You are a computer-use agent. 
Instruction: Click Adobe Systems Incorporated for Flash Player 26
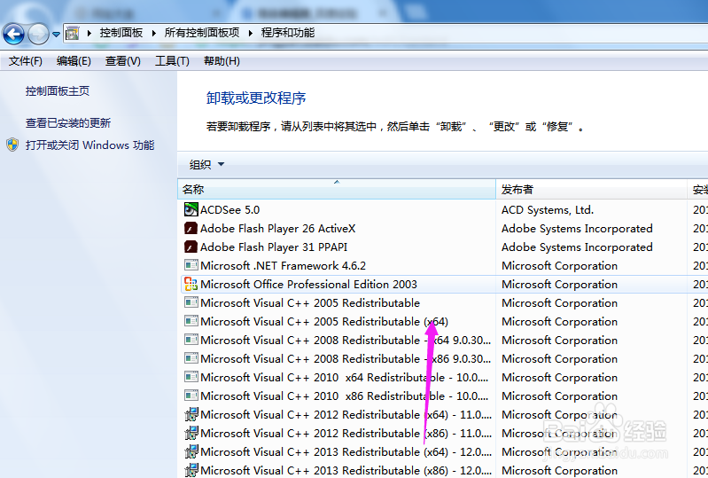tap(577, 228)
